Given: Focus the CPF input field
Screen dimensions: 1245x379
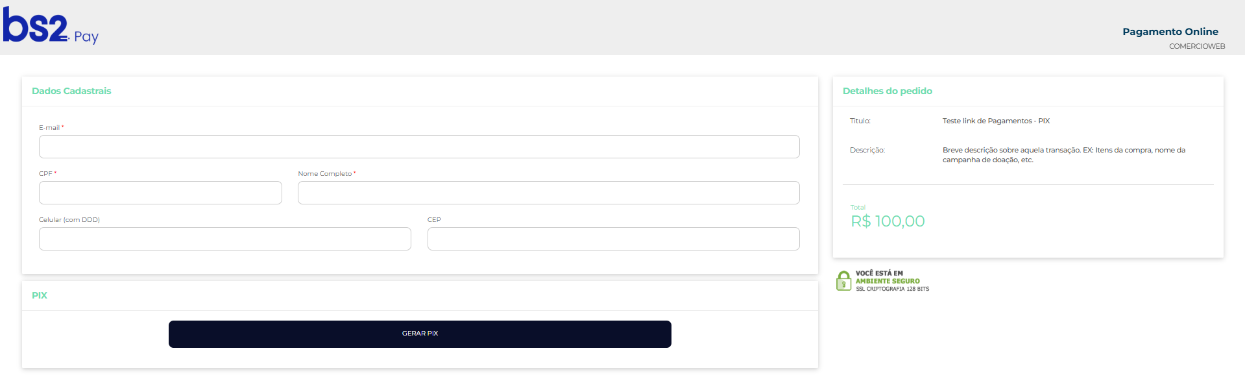Looking at the screenshot, I should tap(160, 193).
